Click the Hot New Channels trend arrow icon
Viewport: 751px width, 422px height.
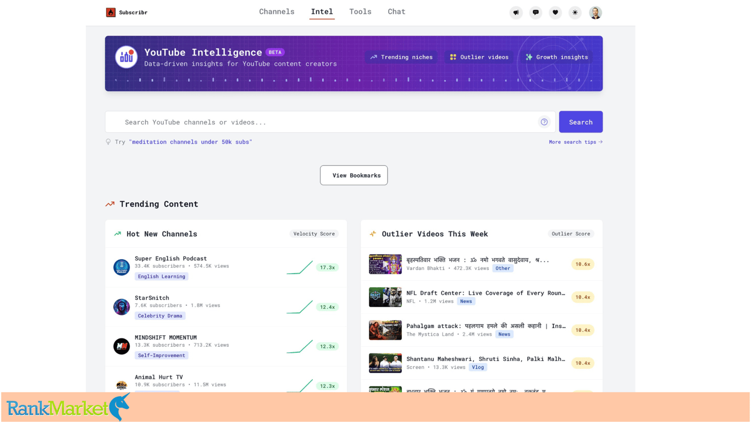pyautogui.click(x=117, y=234)
